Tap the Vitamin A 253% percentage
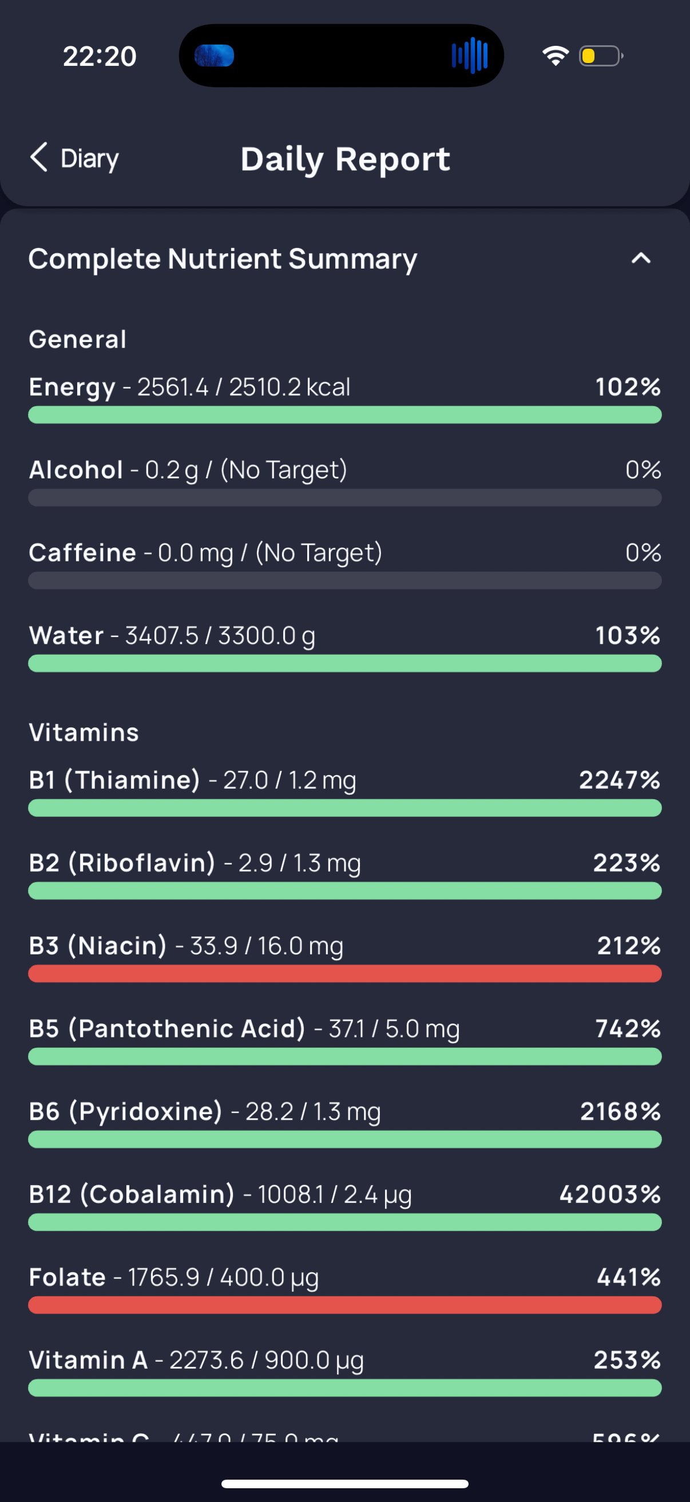 627,1360
